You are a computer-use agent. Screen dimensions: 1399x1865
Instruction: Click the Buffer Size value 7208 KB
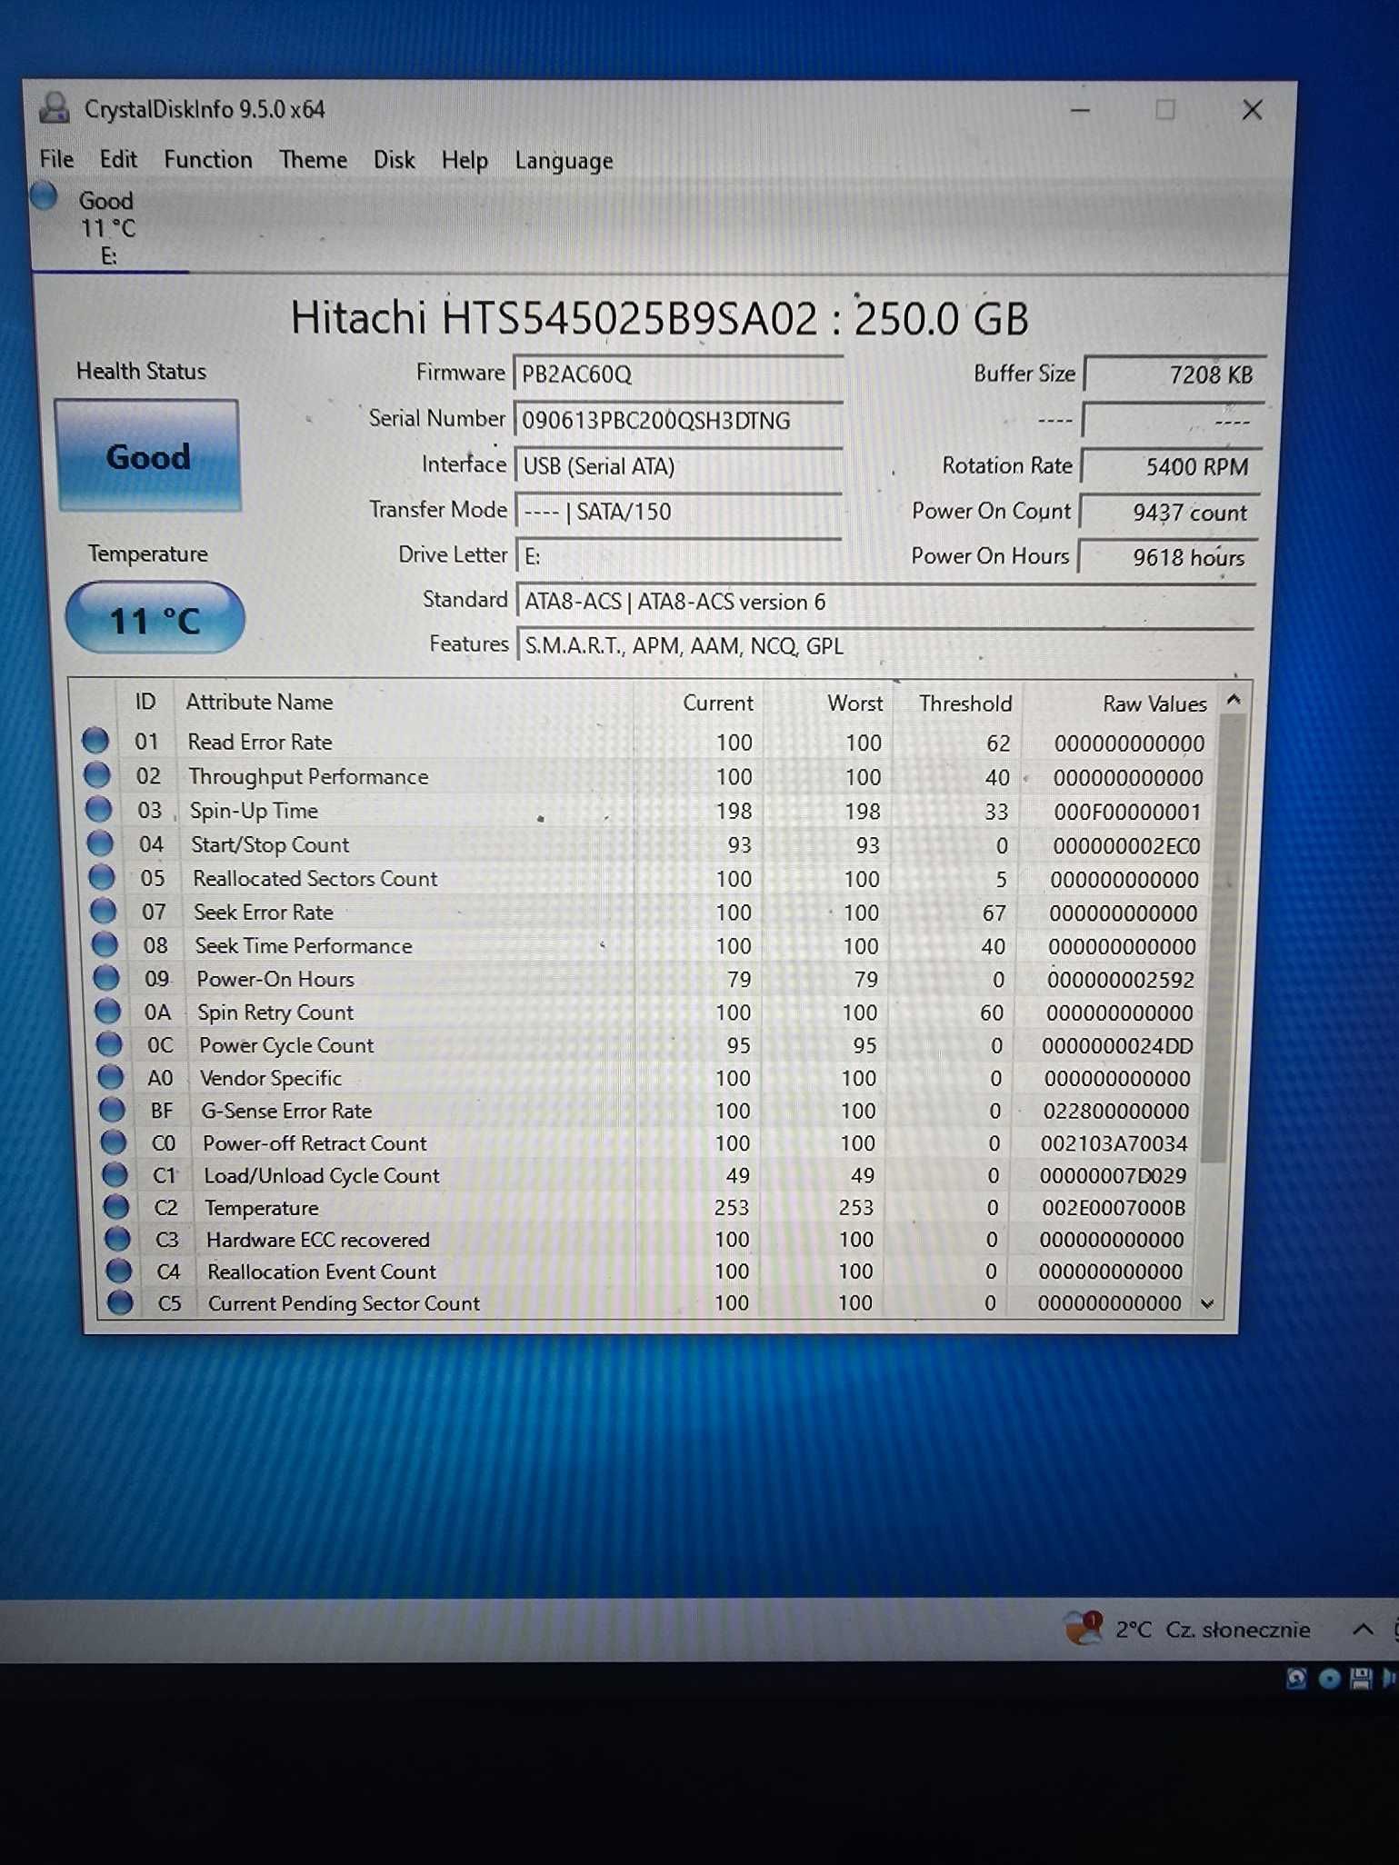(1174, 374)
